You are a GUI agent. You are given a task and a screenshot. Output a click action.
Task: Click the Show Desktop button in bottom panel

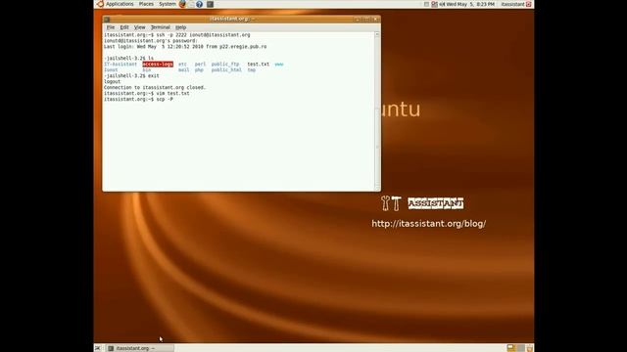click(x=98, y=348)
